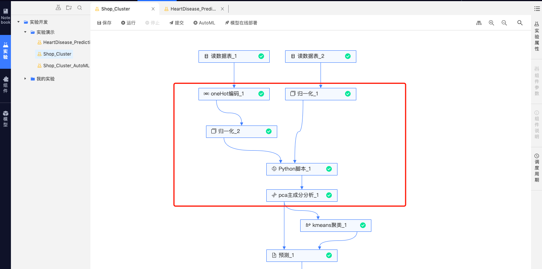Image resolution: width=542 pixels, height=269 pixels.
Task: Click the 停止 toolbar button
Action: (x=153, y=23)
